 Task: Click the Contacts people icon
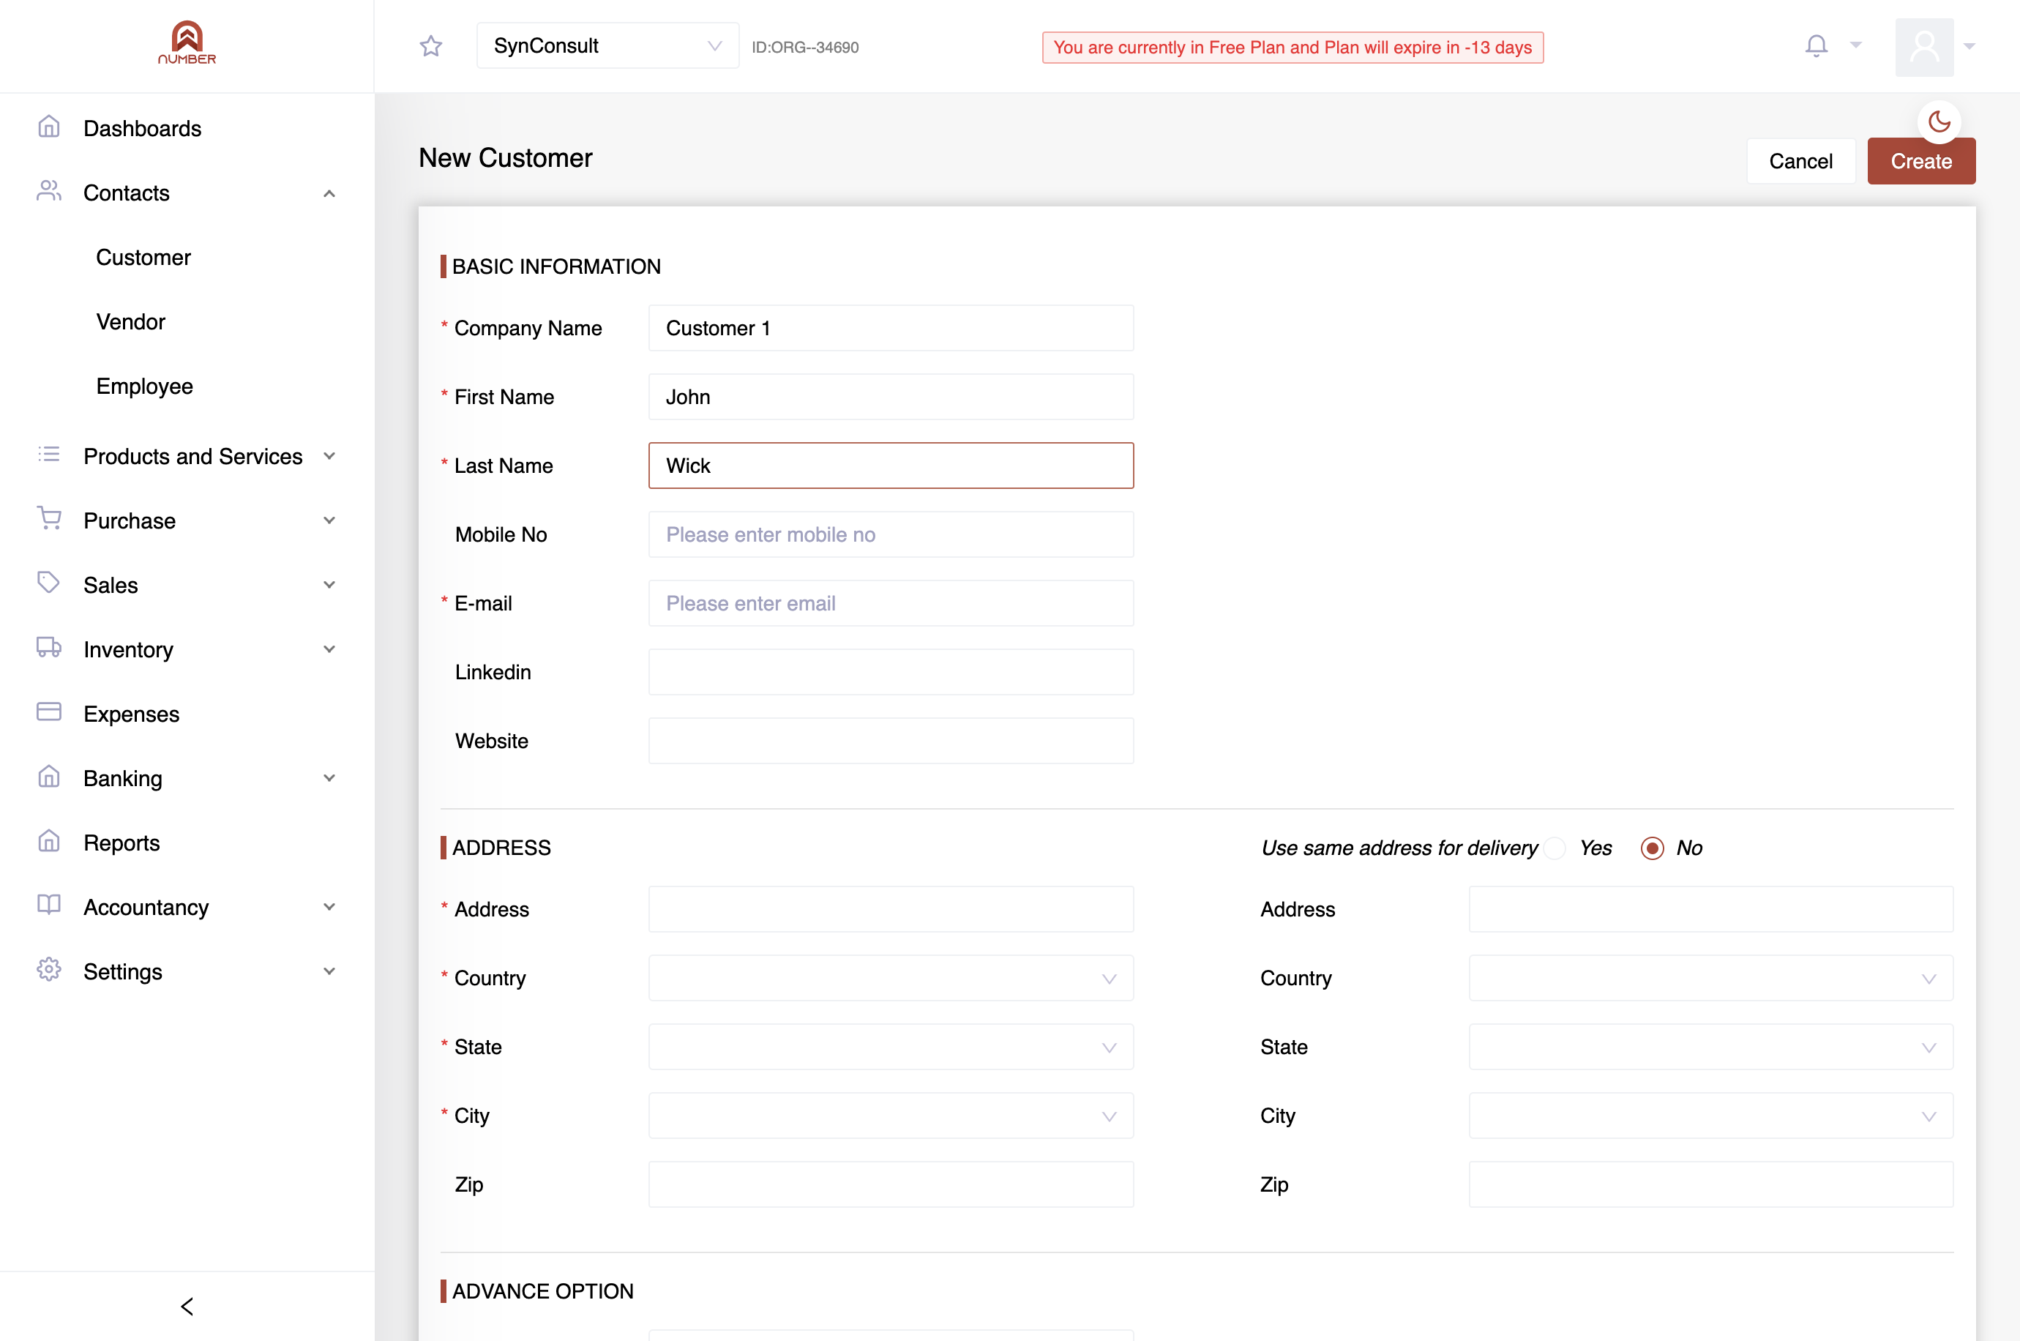coord(49,192)
